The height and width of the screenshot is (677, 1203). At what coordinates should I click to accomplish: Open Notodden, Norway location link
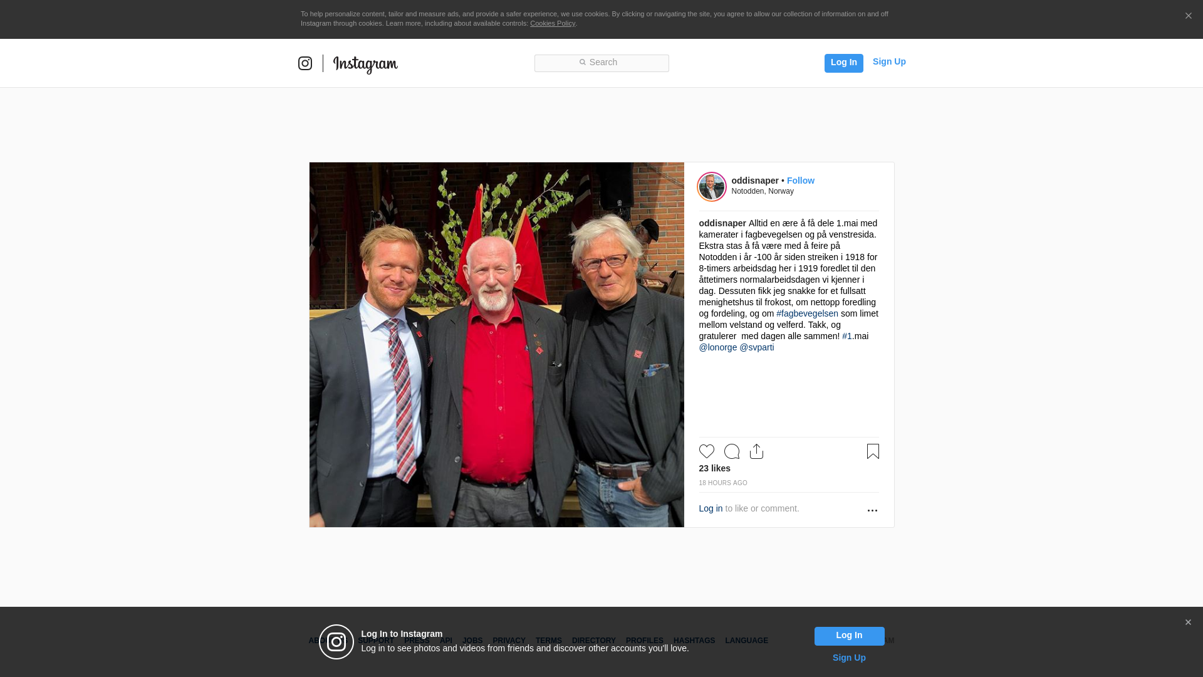click(x=763, y=191)
